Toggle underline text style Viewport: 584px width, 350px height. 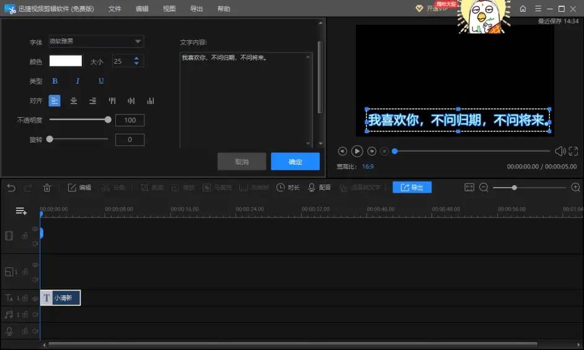pos(101,81)
